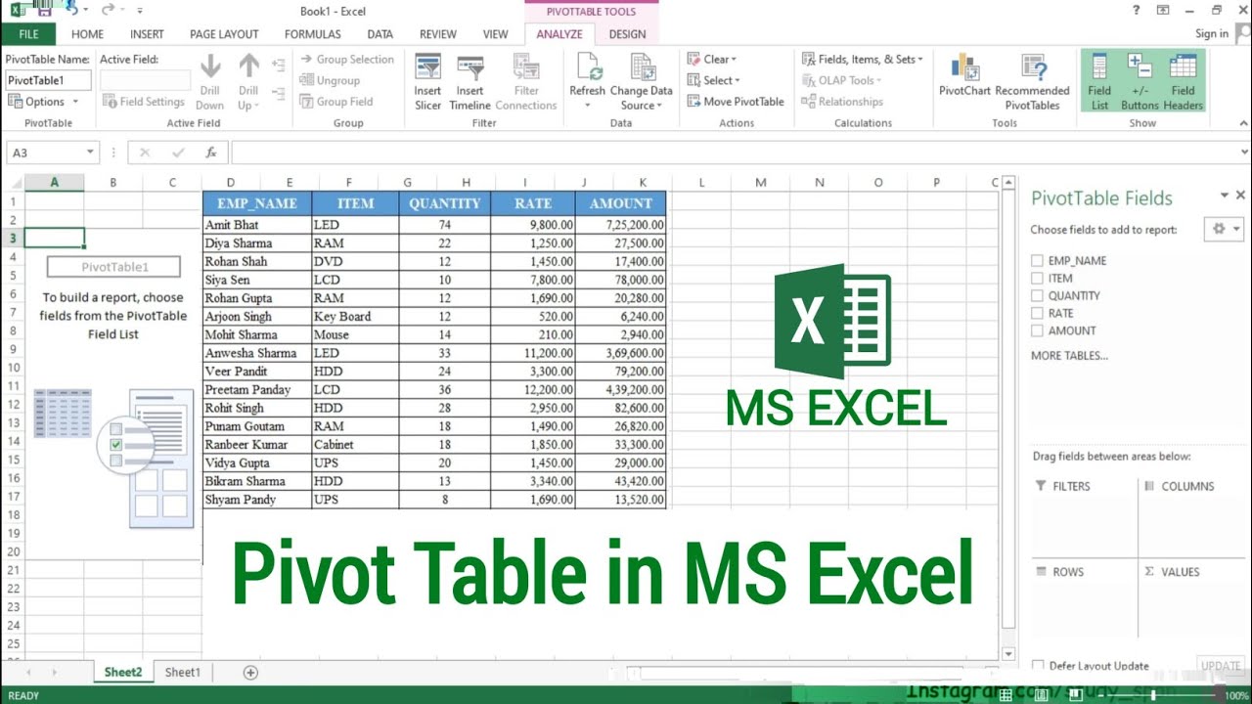
Task: Enable Defer Layout Update checkbox
Action: (x=1038, y=666)
